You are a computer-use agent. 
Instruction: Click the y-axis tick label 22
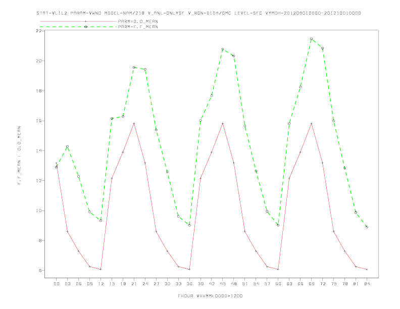coord(38,31)
